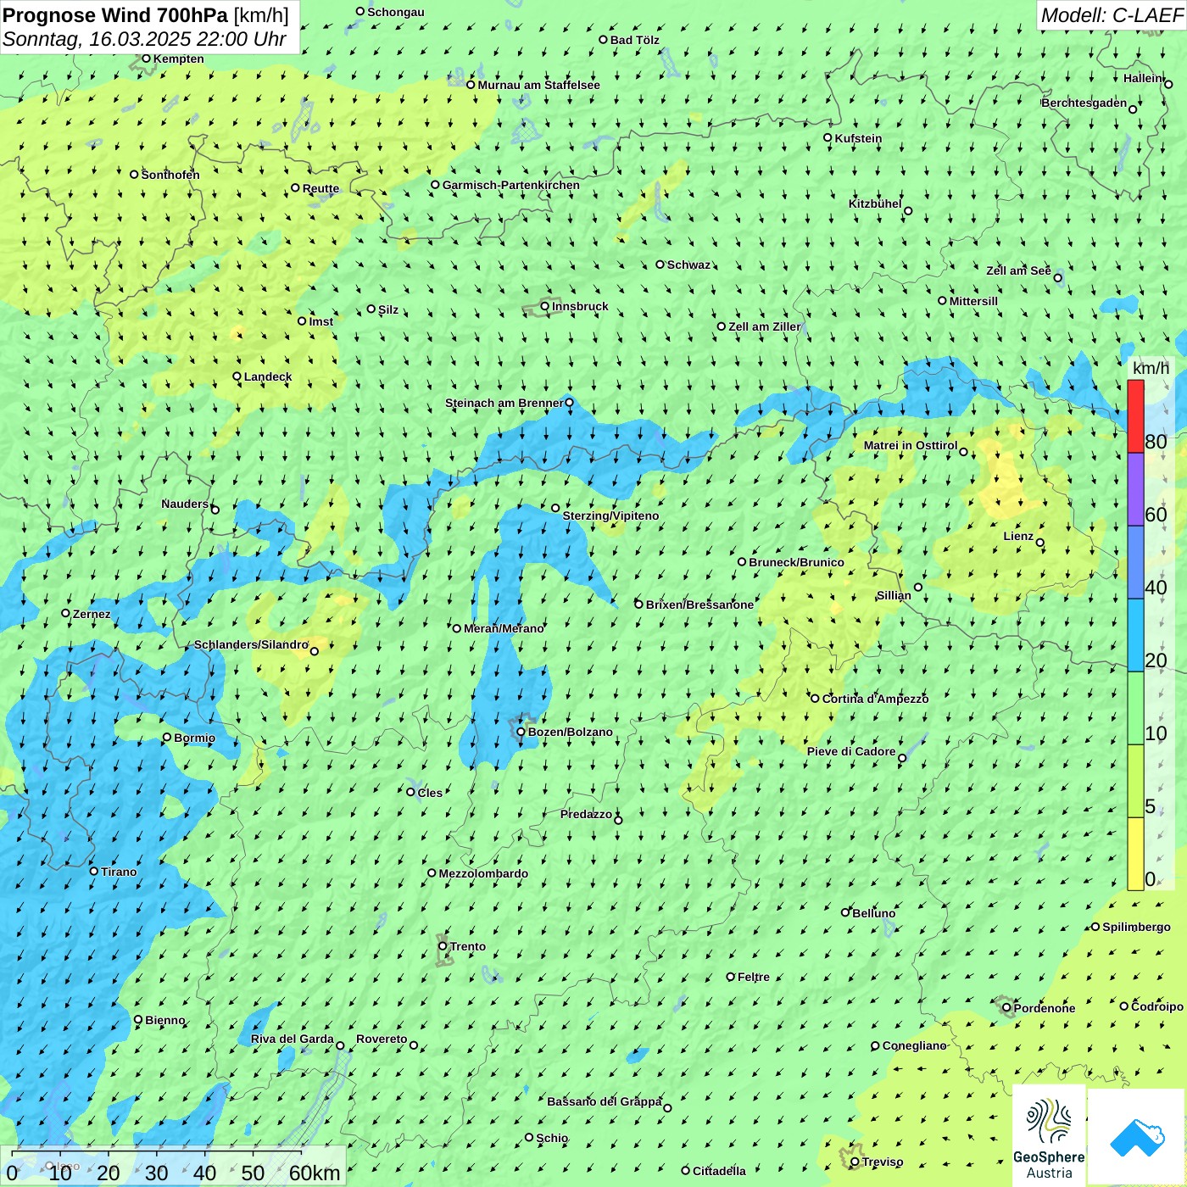
Task: Click the Cortina d'Ampezzo label
Action: coord(875,699)
